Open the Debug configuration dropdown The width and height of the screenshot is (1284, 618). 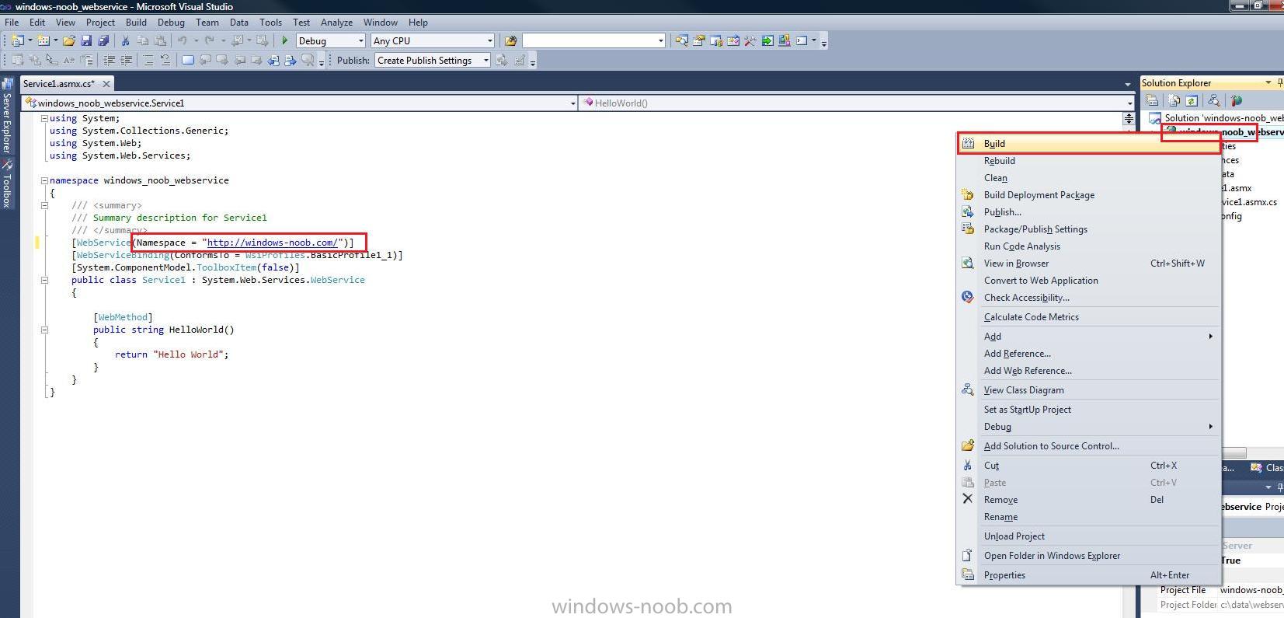(360, 40)
